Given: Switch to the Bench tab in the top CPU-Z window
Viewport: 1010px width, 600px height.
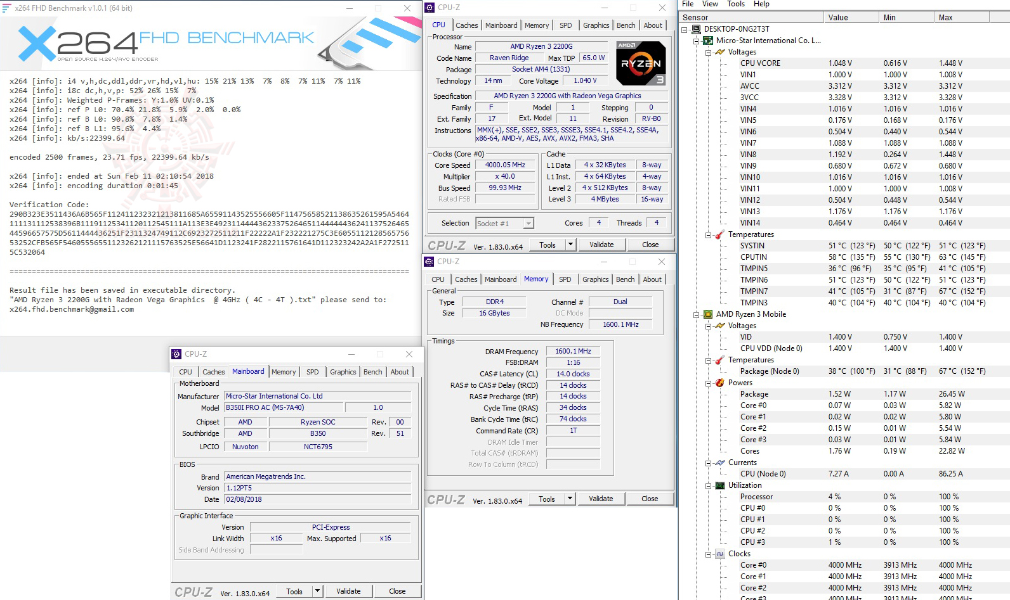Looking at the screenshot, I should (626, 25).
